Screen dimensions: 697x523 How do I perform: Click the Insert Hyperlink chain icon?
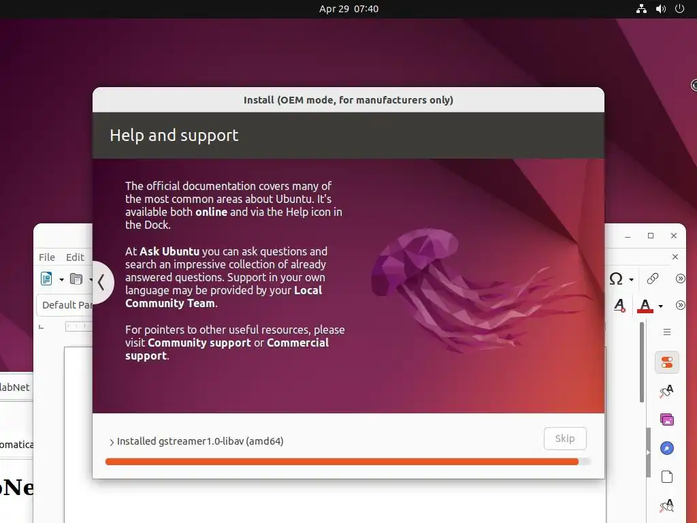pyautogui.click(x=653, y=279)
